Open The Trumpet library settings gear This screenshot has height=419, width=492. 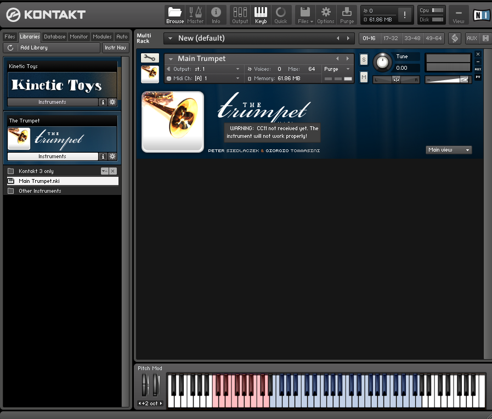tap(112, 157)
